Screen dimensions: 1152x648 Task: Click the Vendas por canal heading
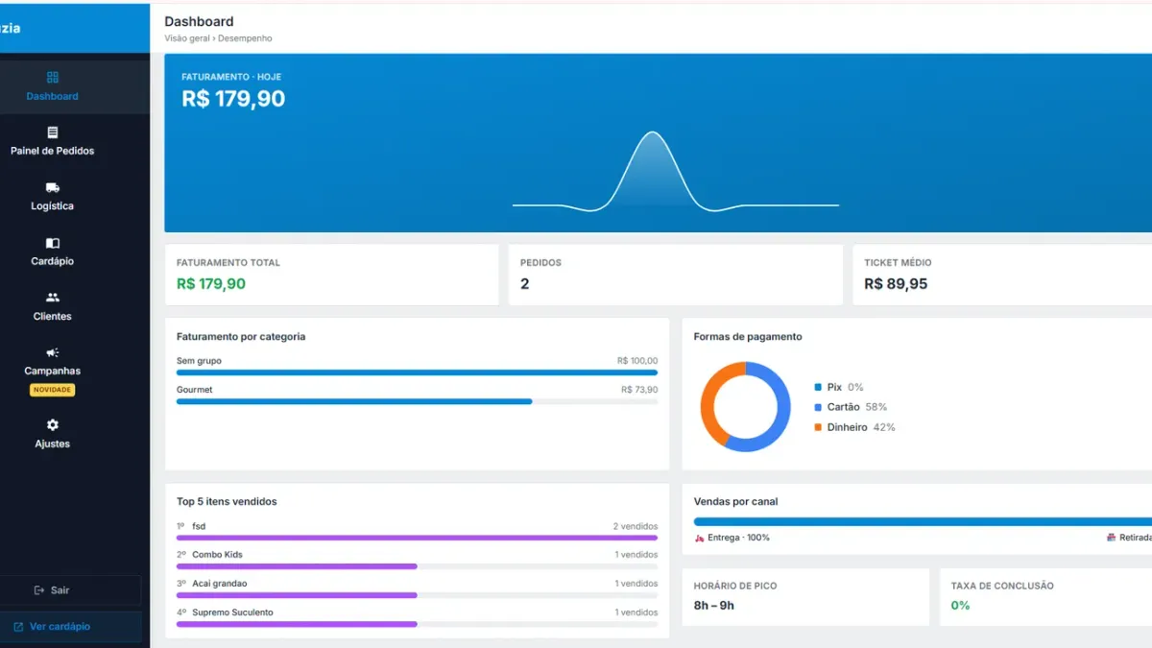(735, 502)
